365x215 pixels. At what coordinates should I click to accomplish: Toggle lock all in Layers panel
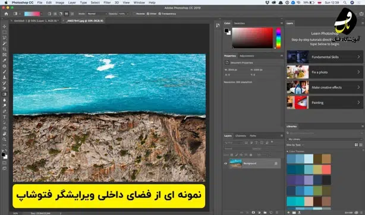251,155
